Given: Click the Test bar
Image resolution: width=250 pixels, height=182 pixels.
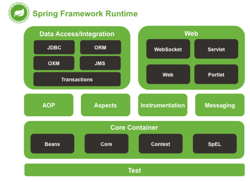Looking at the screenshot, I should (135, 170).
